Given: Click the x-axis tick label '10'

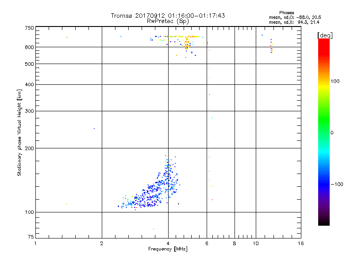Looking at the screenshot, I should [x=256, y=243].
